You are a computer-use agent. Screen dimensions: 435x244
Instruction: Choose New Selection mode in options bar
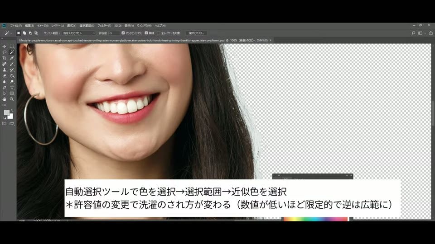[x=19, y=33]
